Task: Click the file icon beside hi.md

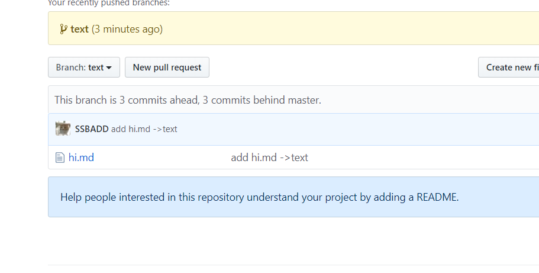Action: pos(59,158)
